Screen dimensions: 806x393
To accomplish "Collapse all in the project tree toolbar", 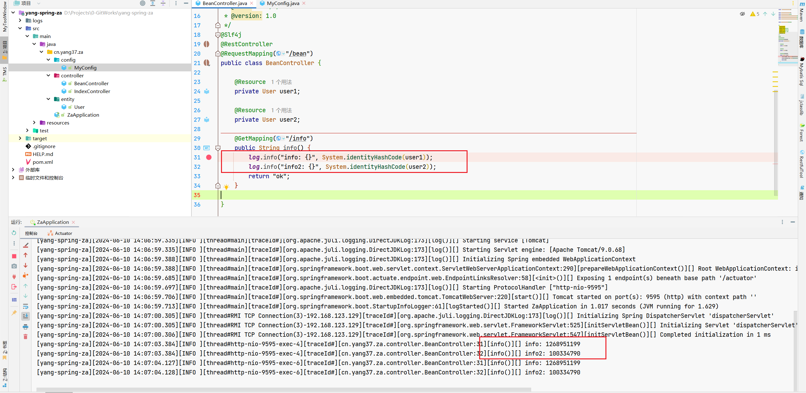I will (x=163, y=3).
